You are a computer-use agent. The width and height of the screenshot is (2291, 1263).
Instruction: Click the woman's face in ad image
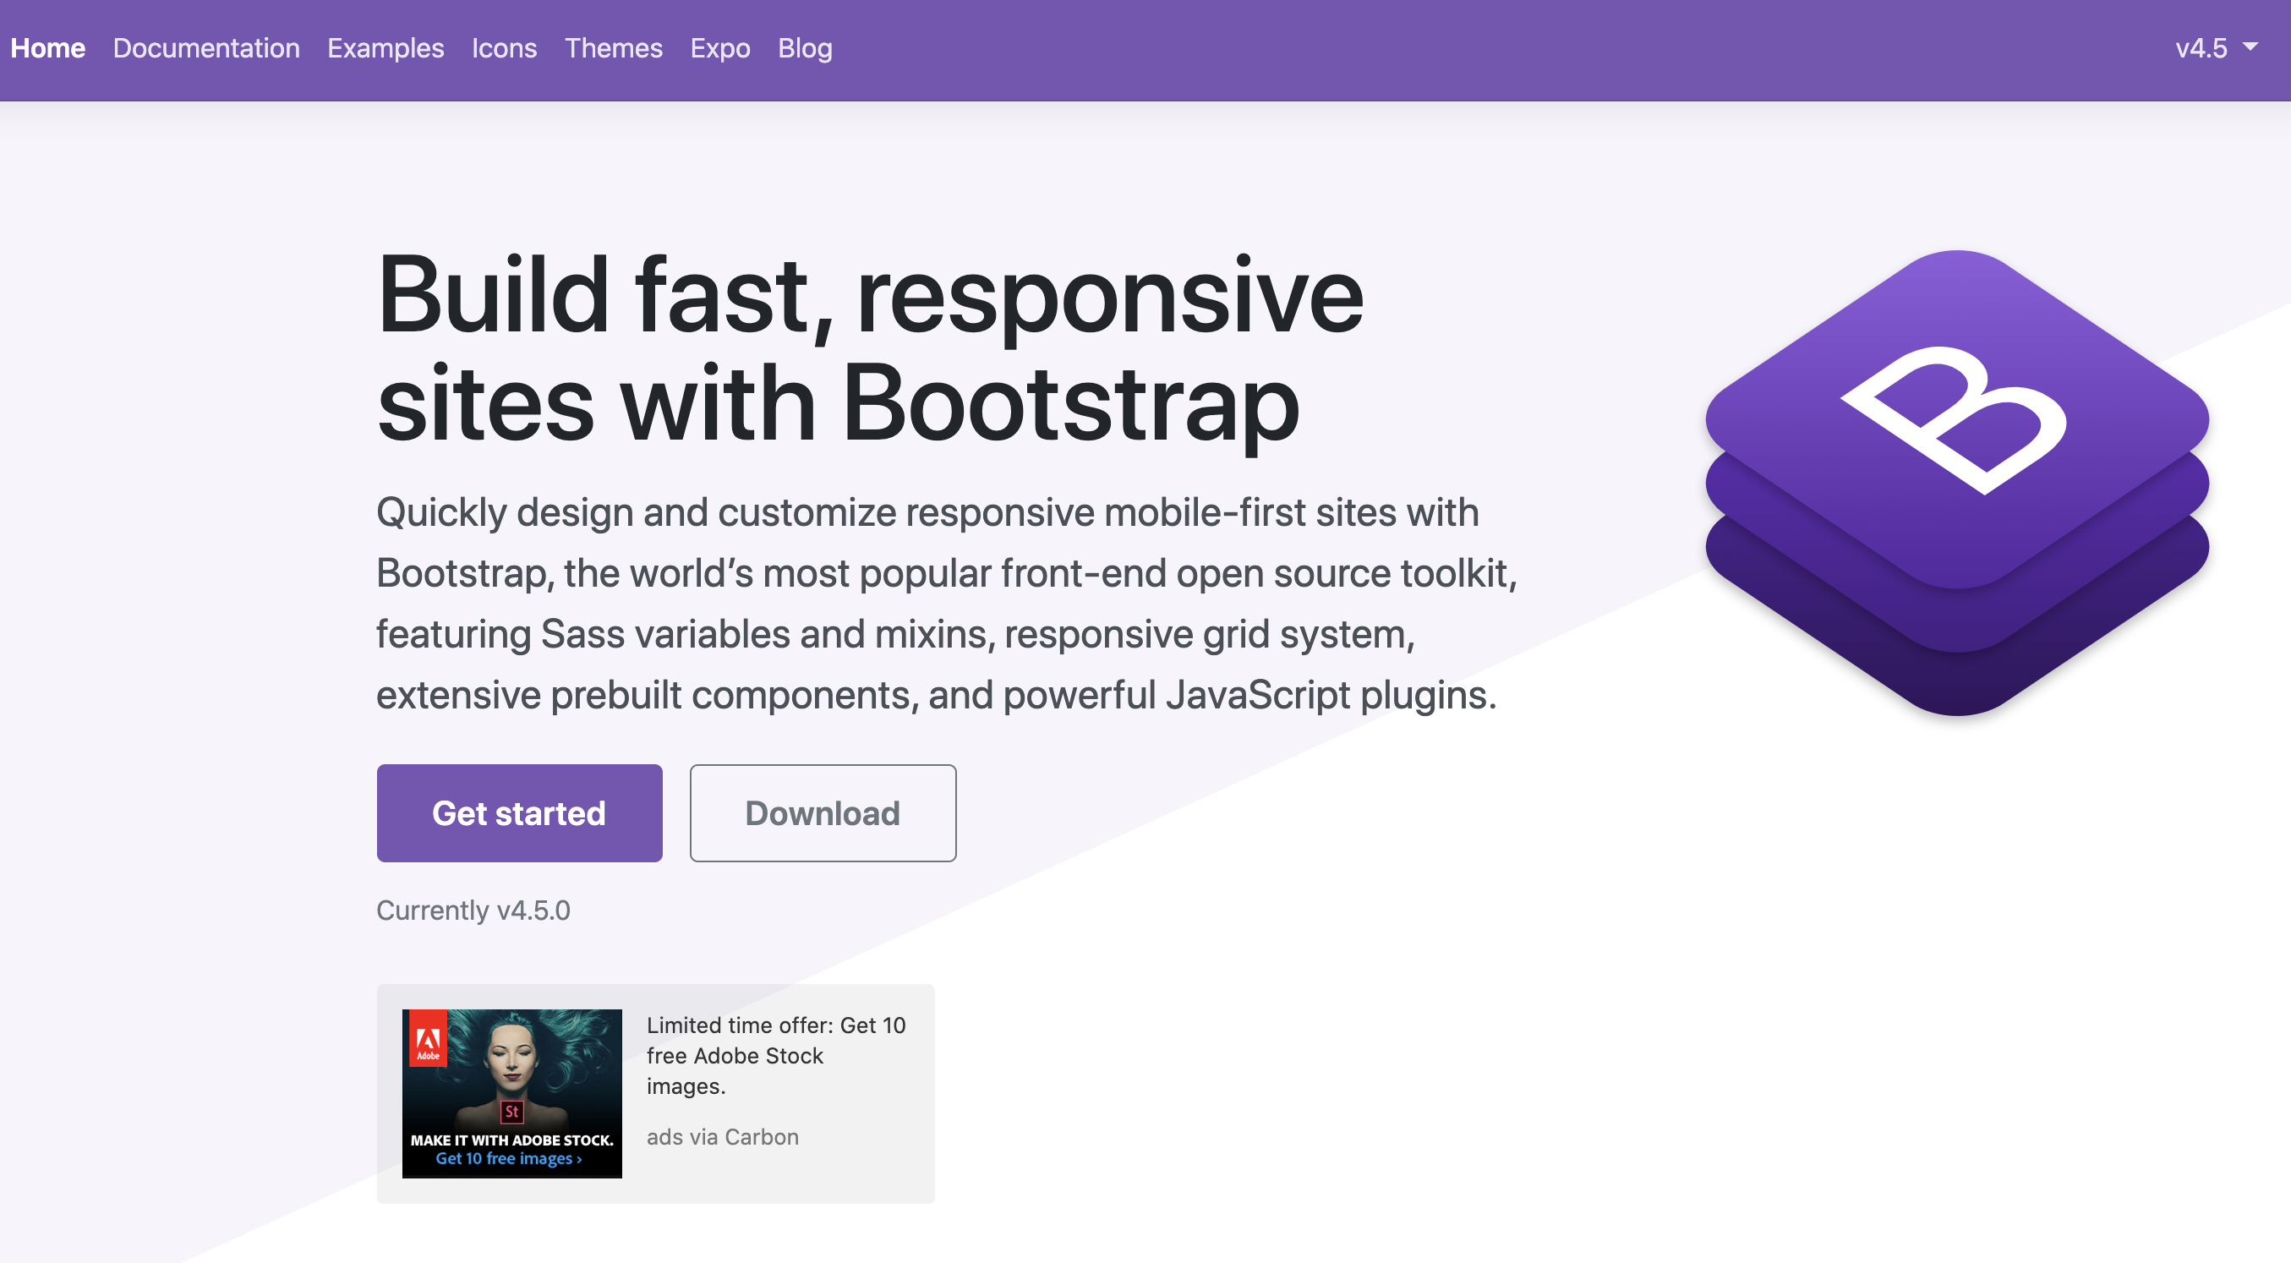click(x=513, y=1058)
